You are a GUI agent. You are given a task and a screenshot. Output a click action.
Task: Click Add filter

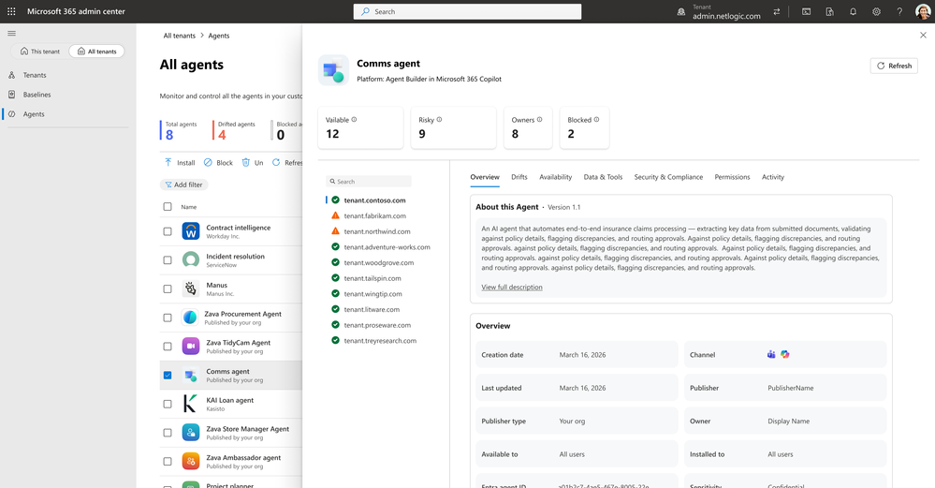[x=183, y=185]
